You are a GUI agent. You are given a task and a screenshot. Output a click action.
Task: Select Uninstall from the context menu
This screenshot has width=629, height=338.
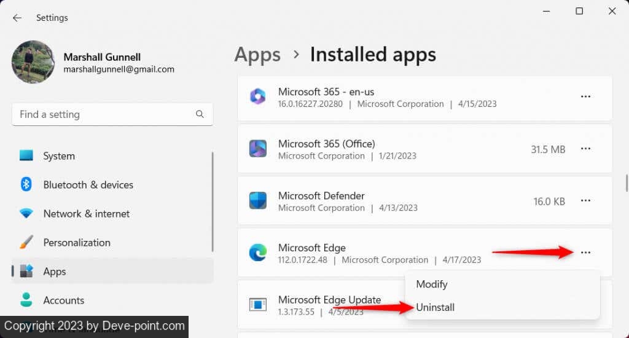coord(436,307)
